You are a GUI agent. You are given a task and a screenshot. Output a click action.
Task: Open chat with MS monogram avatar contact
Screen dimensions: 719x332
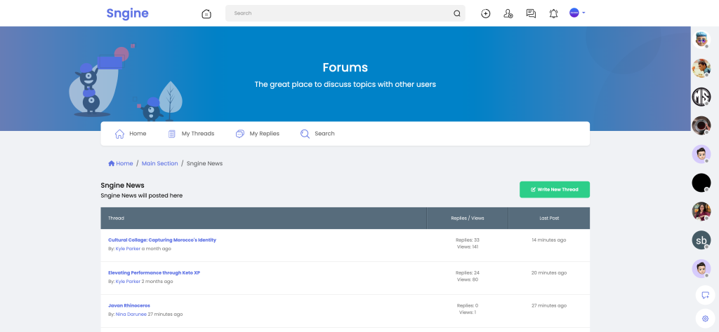pyautogui.click(x=701, y=97)
